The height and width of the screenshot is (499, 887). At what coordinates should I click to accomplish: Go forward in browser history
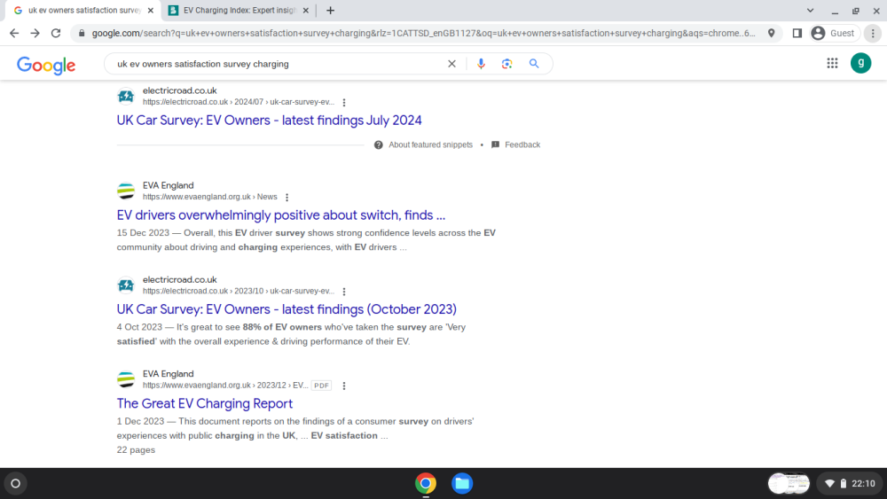click(35, 34)
